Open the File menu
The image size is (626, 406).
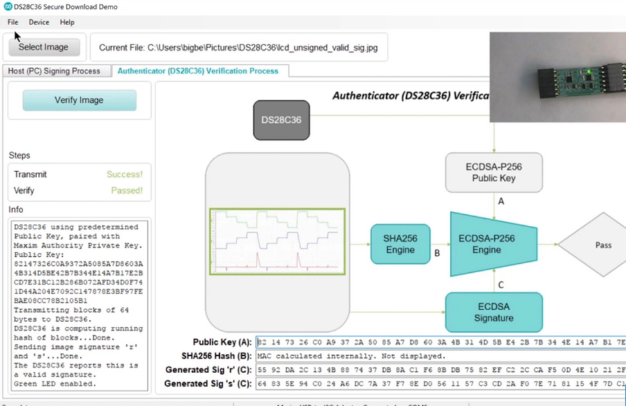click(13, 23)
